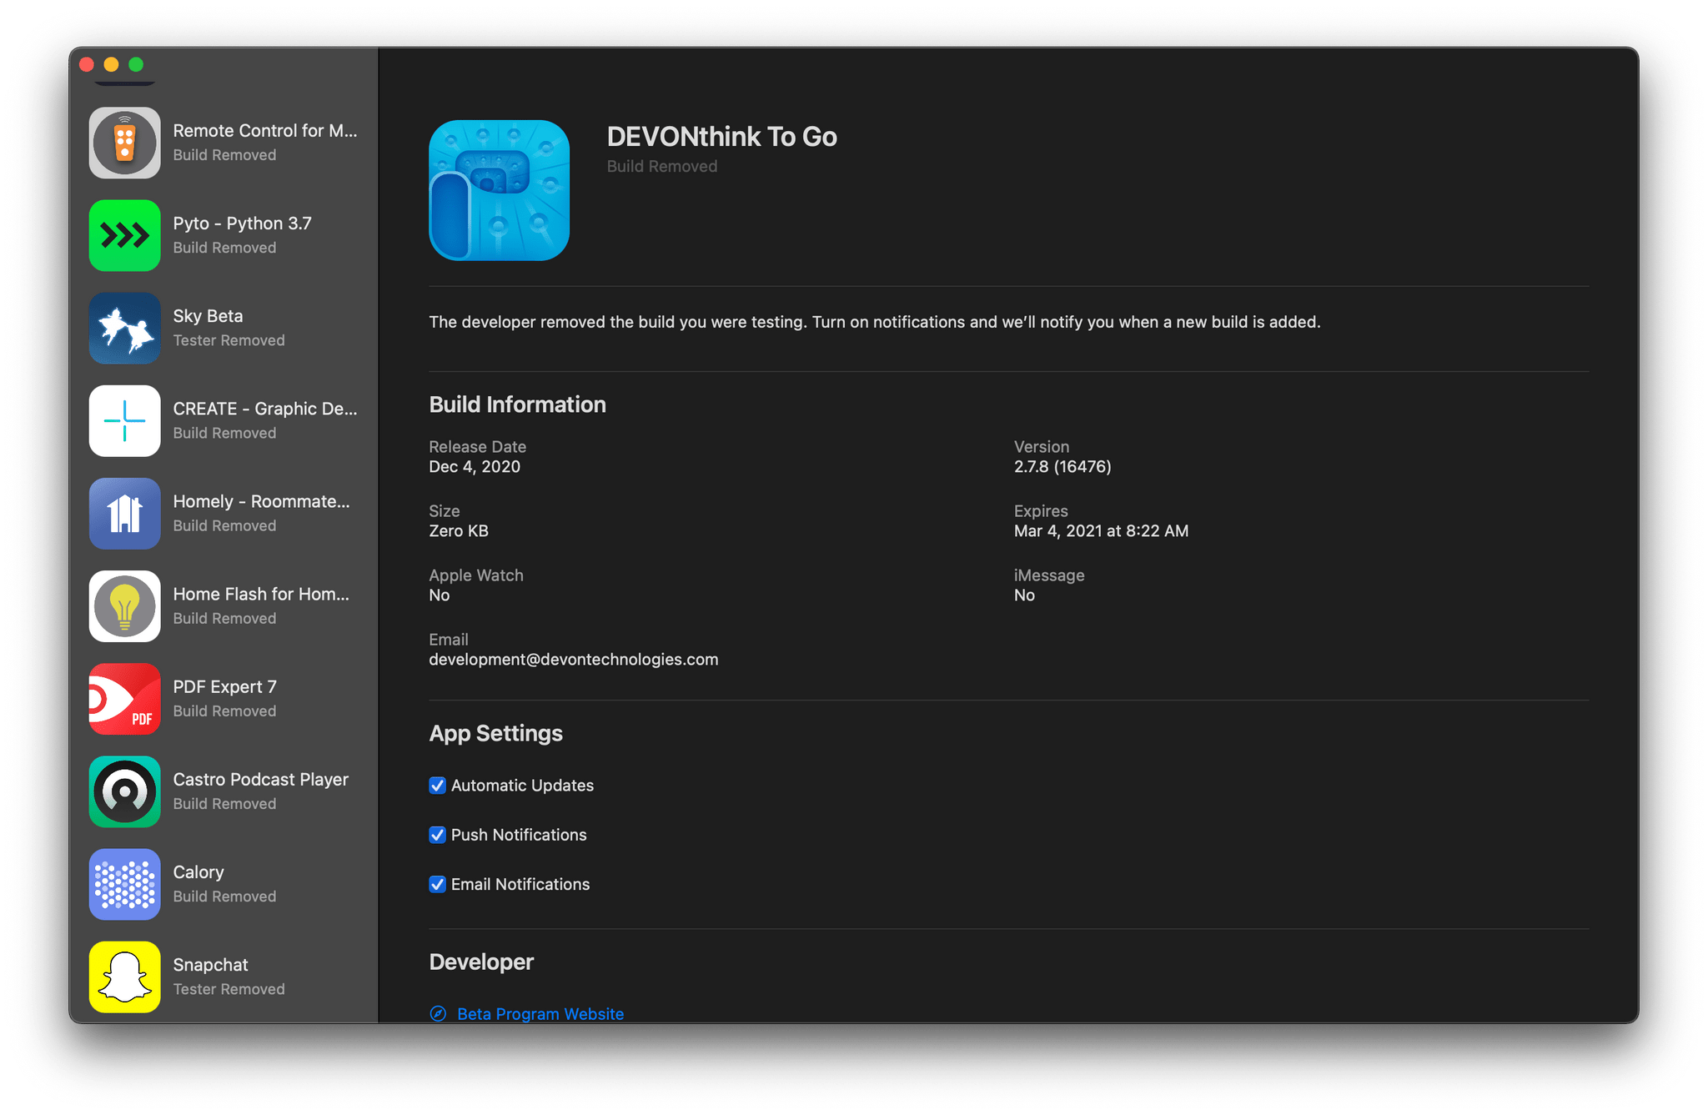This screenshot has width=1708, height=1115.
Task: Click the Castro Podcast Player title
Action: 260,779
